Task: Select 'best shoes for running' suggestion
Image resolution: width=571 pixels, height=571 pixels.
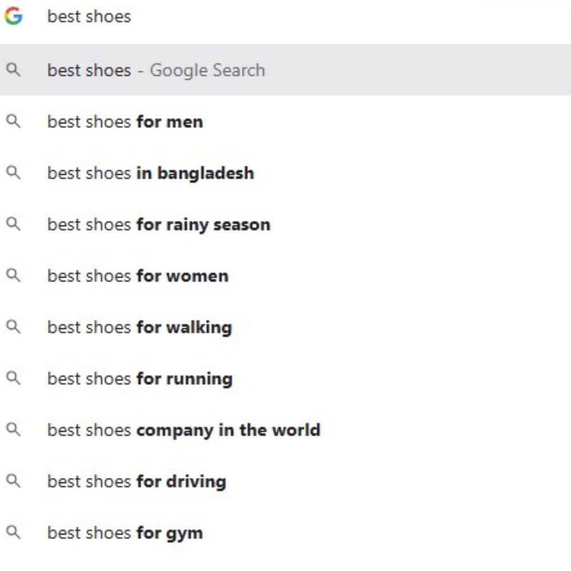Action: coord(140,379)
